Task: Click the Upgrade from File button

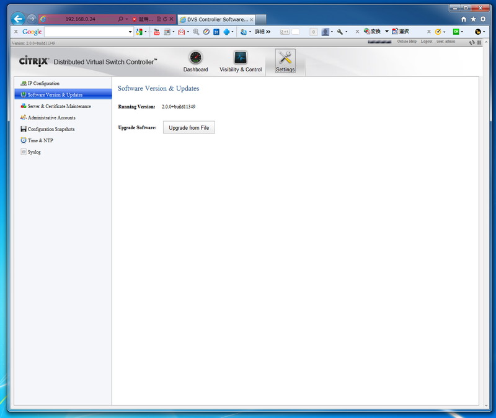Action: click(189, 127)
